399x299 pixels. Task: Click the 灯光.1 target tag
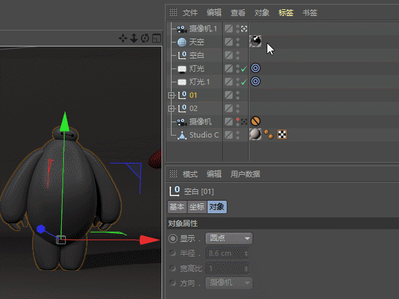[255, 81]
